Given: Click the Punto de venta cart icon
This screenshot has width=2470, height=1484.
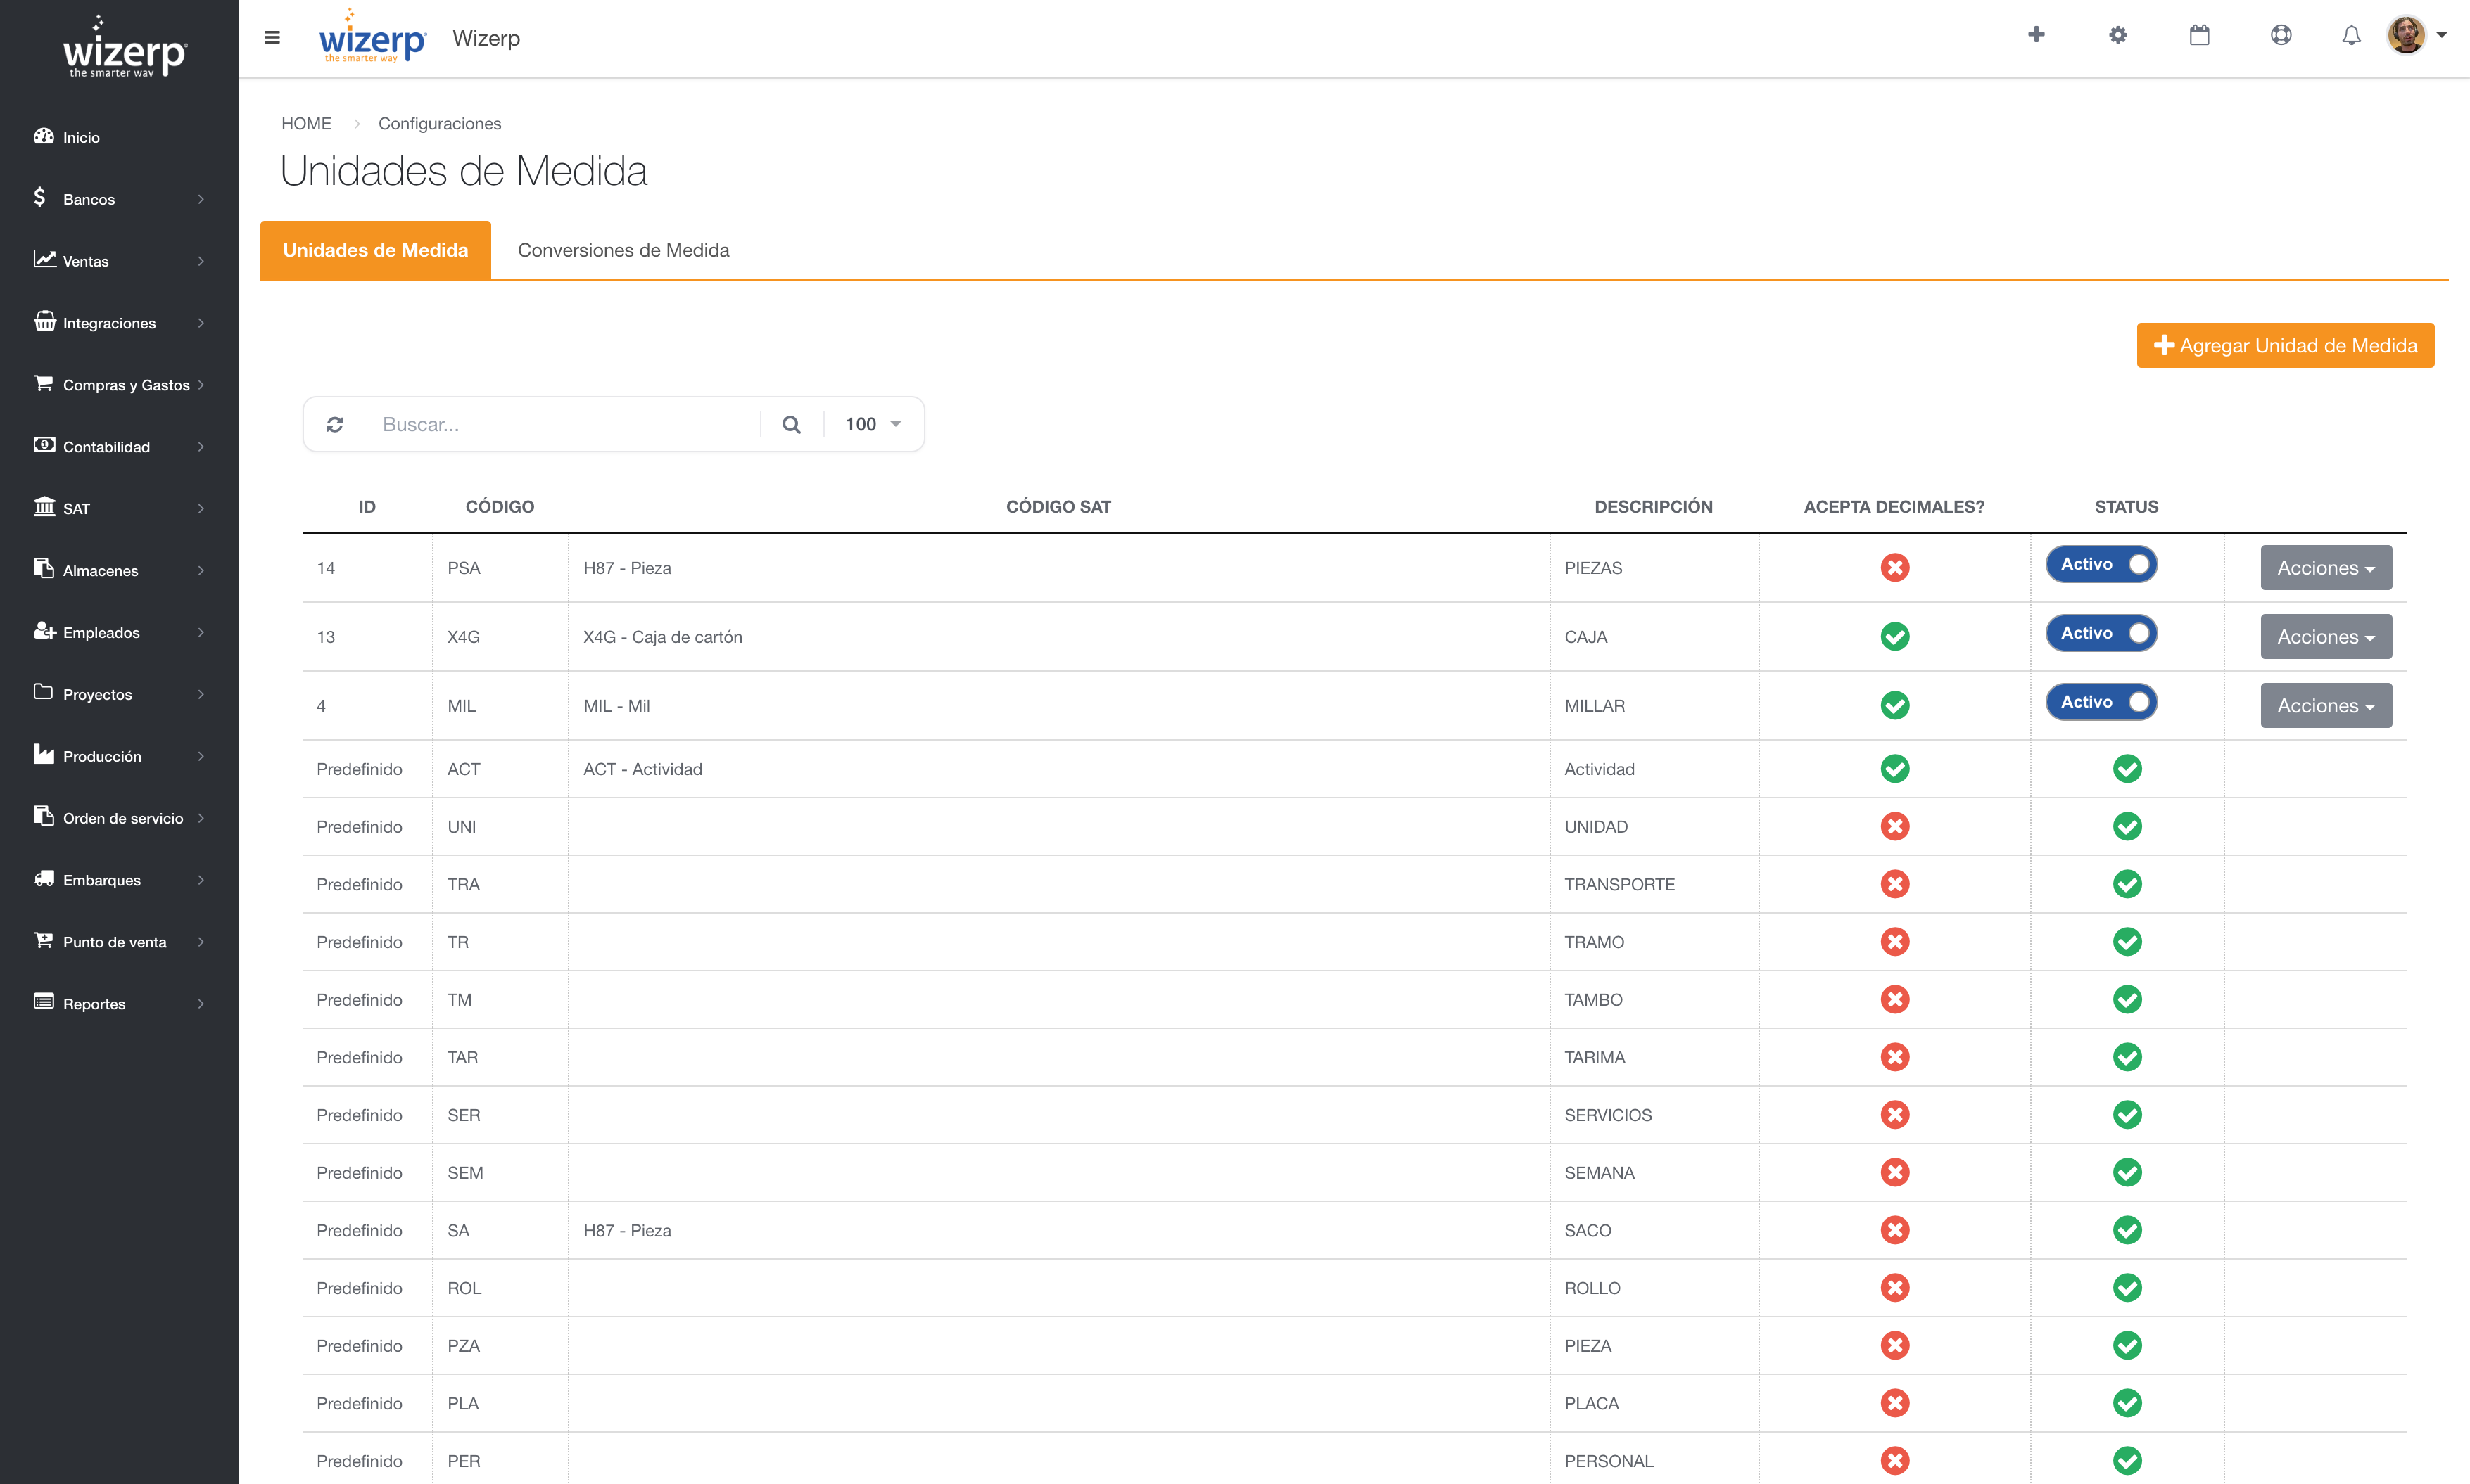Looking at the screenshot, I should 43,940.
